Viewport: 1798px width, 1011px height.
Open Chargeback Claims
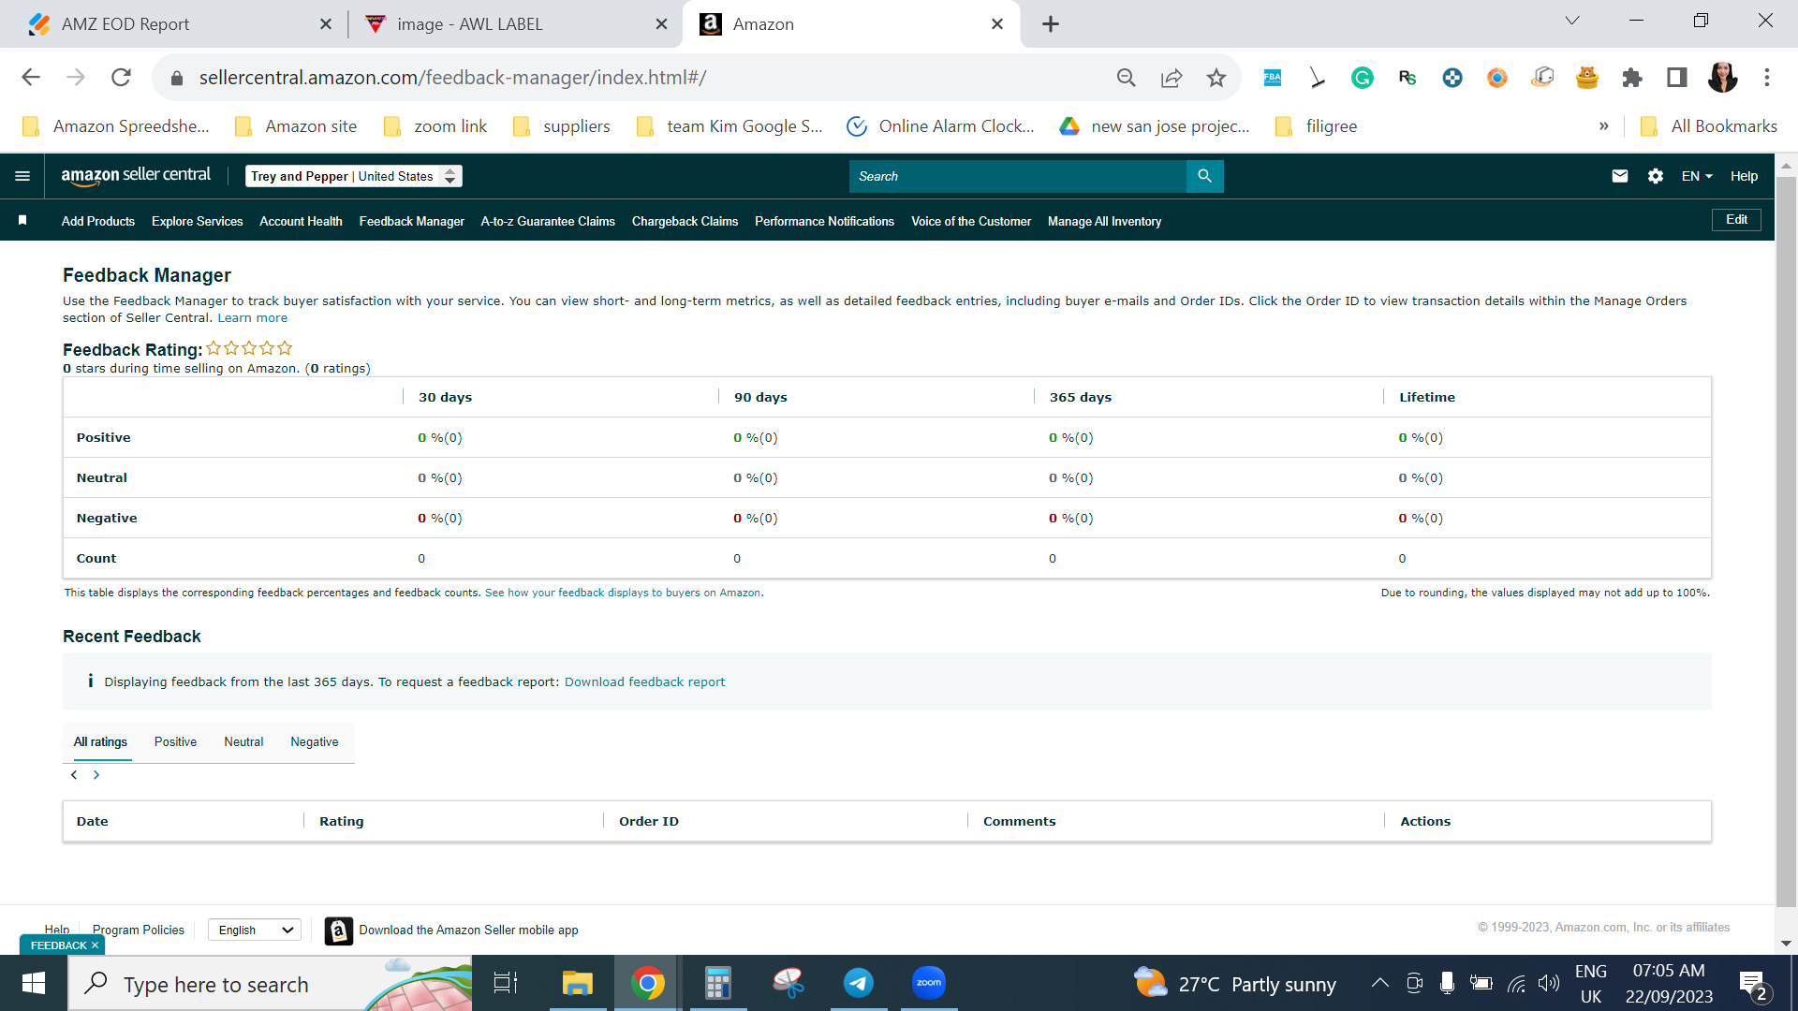(x=685, y=221)
